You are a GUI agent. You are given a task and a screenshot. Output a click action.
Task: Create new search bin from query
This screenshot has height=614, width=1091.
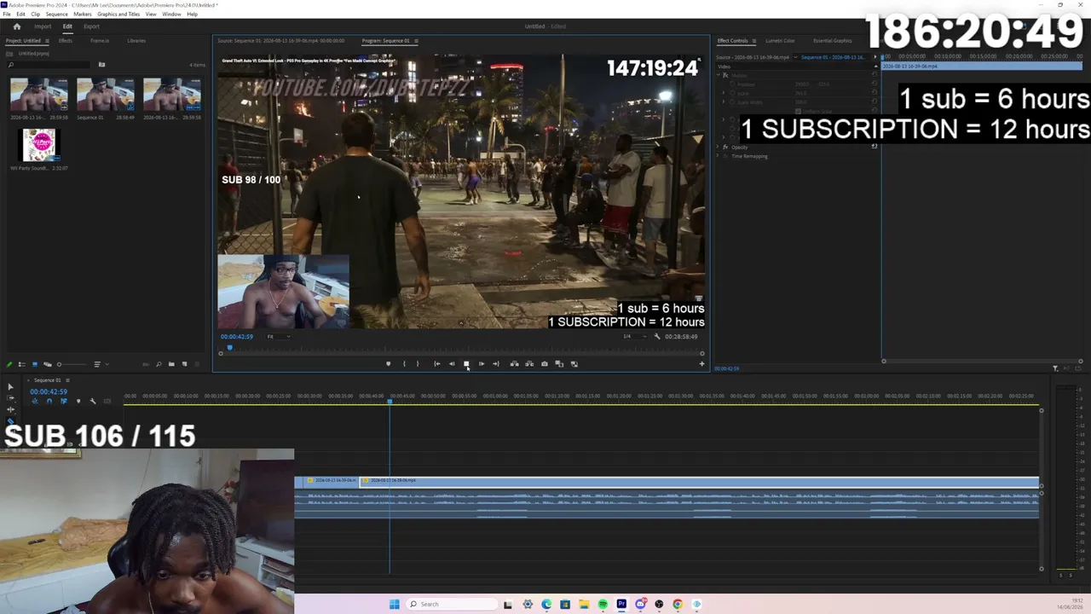pyautogui.click(x=101, y=65)
